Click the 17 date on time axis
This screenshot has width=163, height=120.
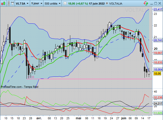(149, 118)
